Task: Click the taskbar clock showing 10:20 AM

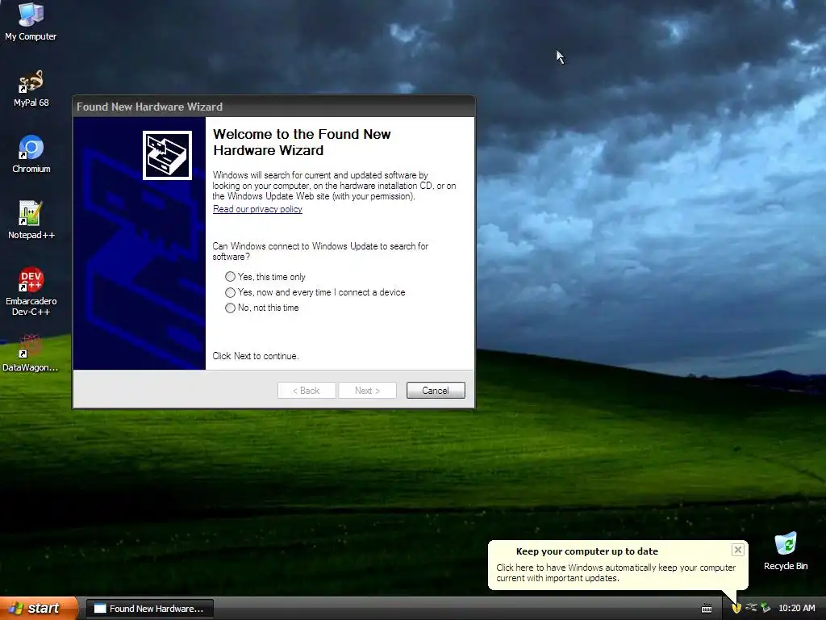Action: [796, 608]
